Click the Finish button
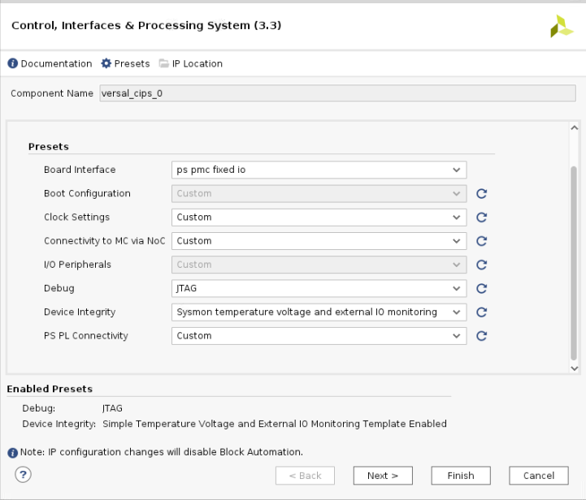The width and height of the screenshot is (586, 500). point(459,476)
